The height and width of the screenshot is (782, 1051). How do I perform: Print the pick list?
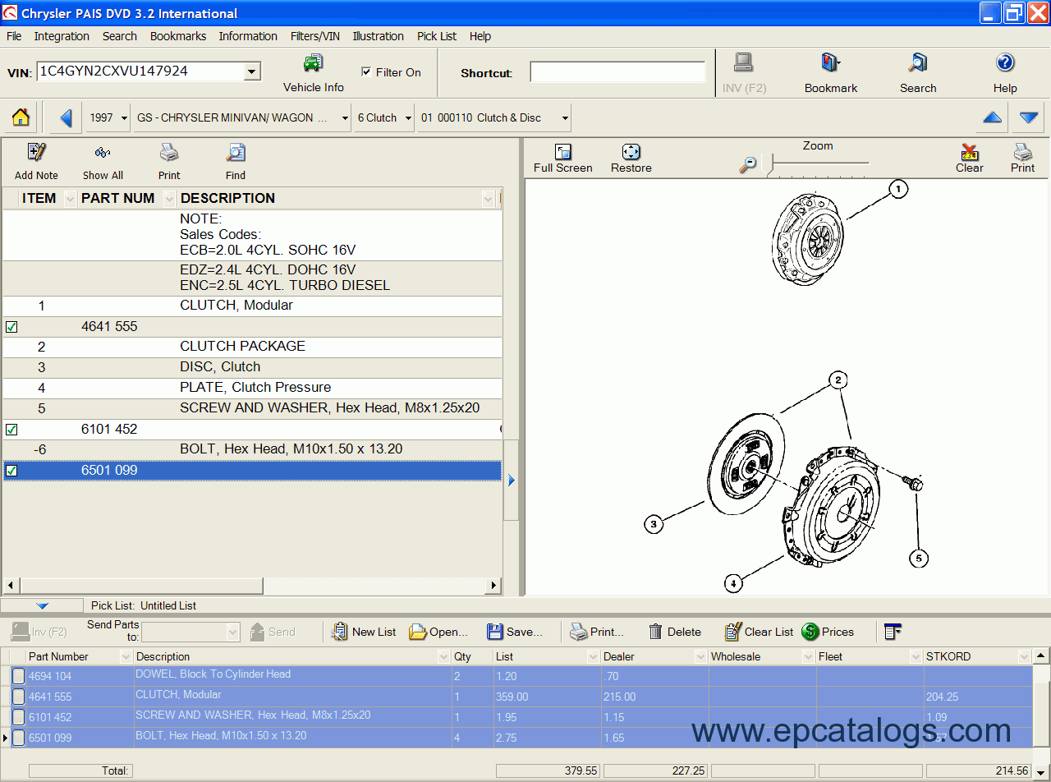(597, 632)
